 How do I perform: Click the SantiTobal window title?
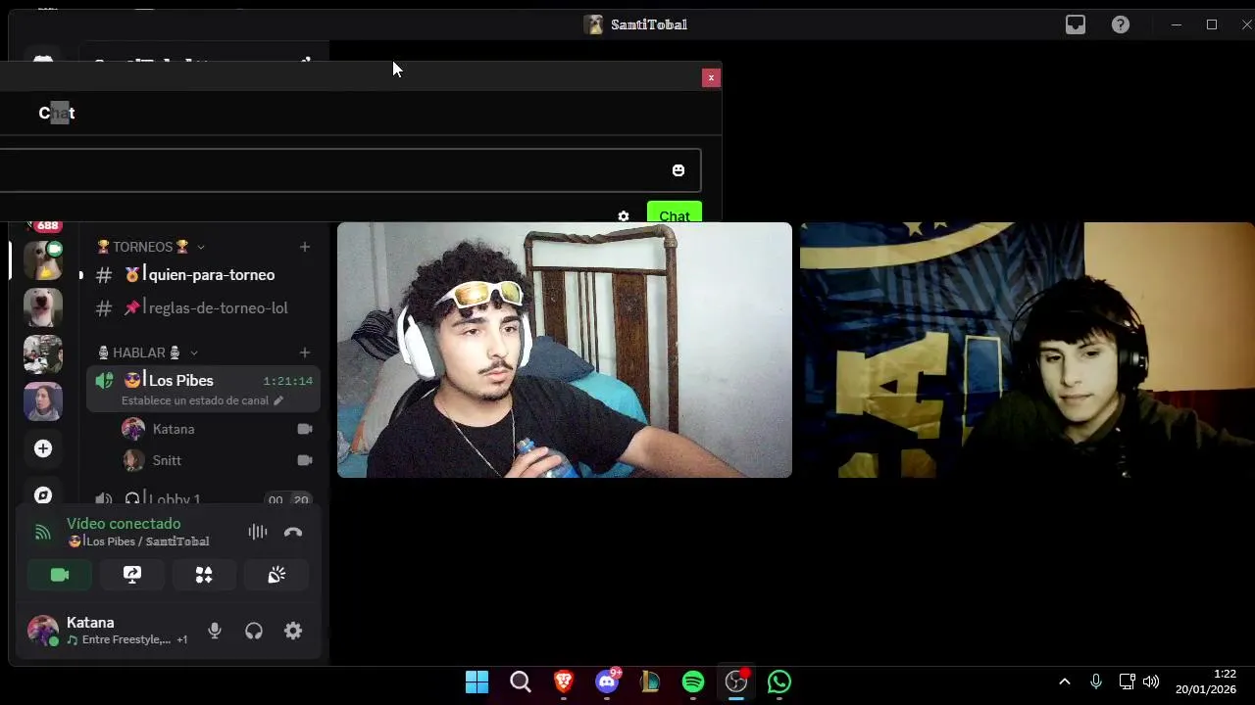coord(649,24)
